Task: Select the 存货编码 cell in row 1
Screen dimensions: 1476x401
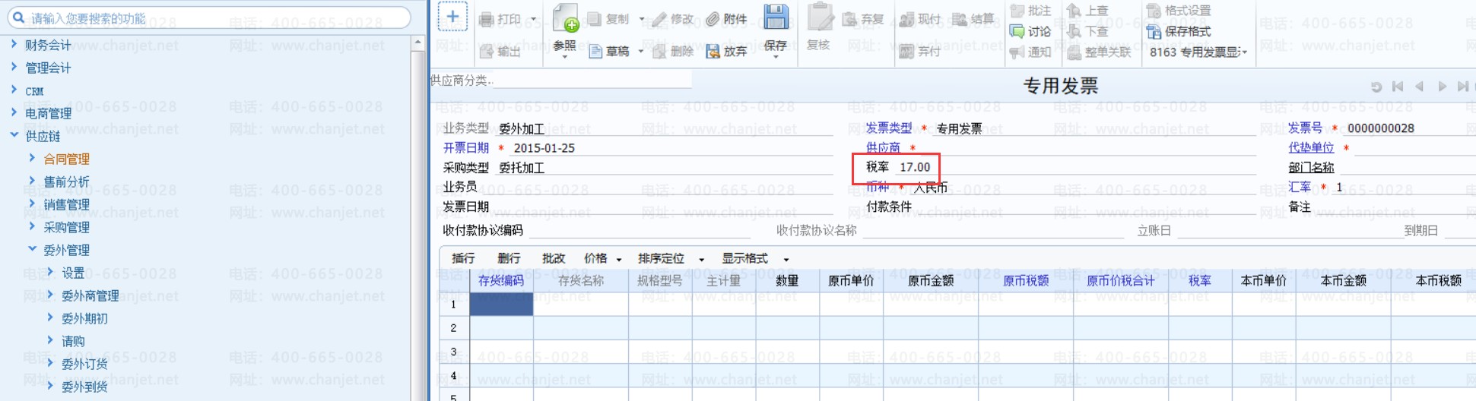Action: point(501,305)
